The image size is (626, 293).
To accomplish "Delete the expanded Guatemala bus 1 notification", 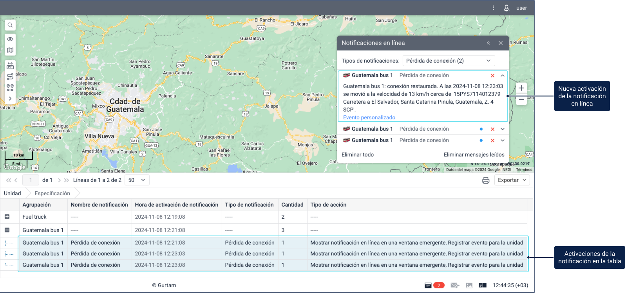I will [x=492, y=75].
